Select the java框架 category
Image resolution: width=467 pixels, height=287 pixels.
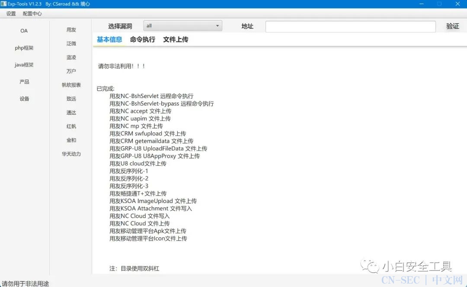point(24,64)
